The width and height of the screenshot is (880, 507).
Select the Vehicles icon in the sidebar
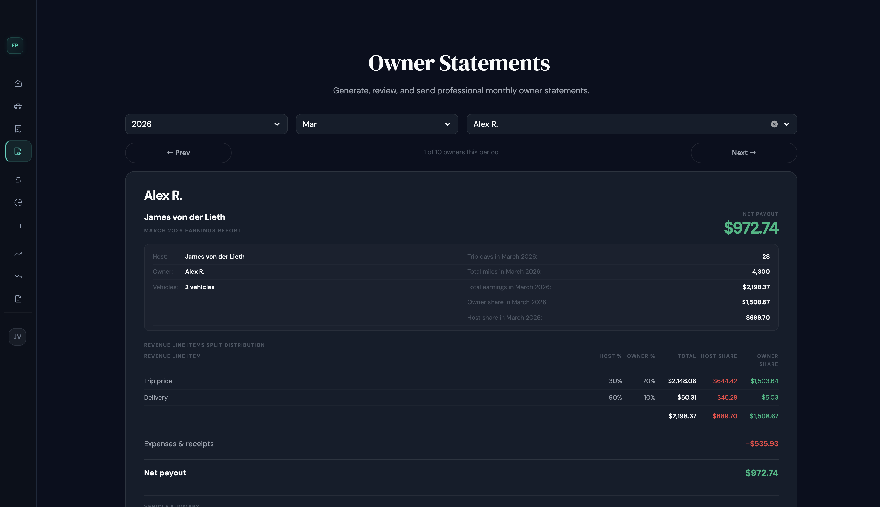click(18, 106)
